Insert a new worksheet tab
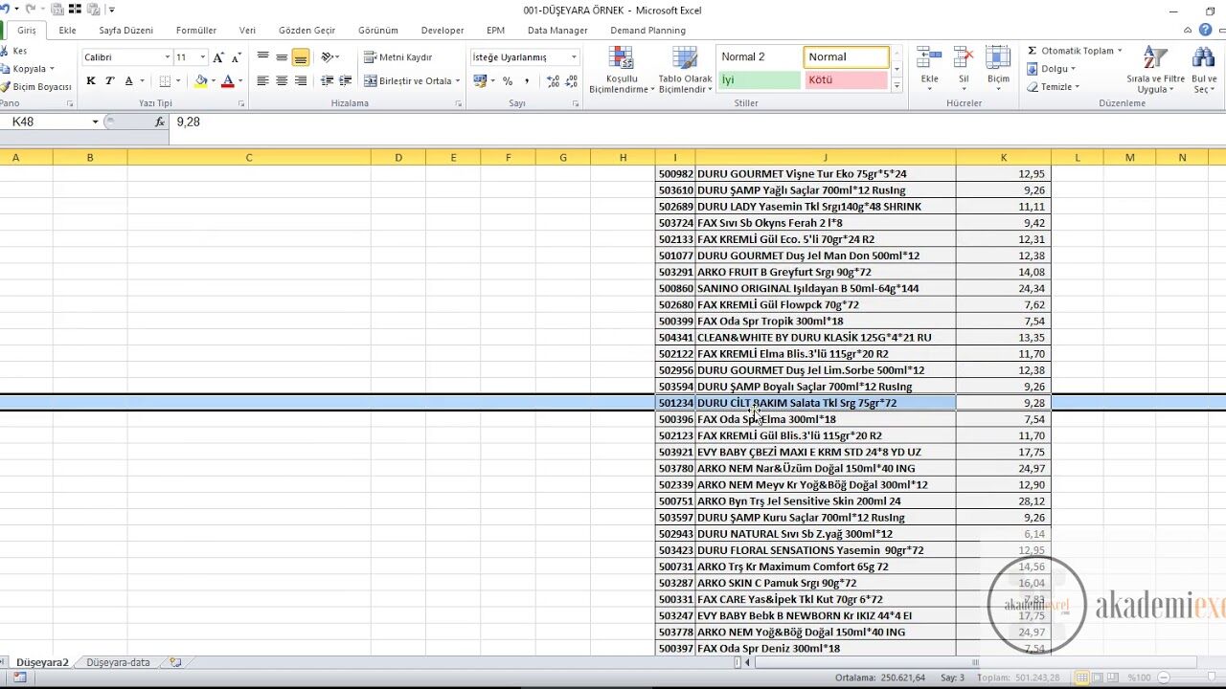Viewport: 1226px width, 689px height. pos(175,662)
